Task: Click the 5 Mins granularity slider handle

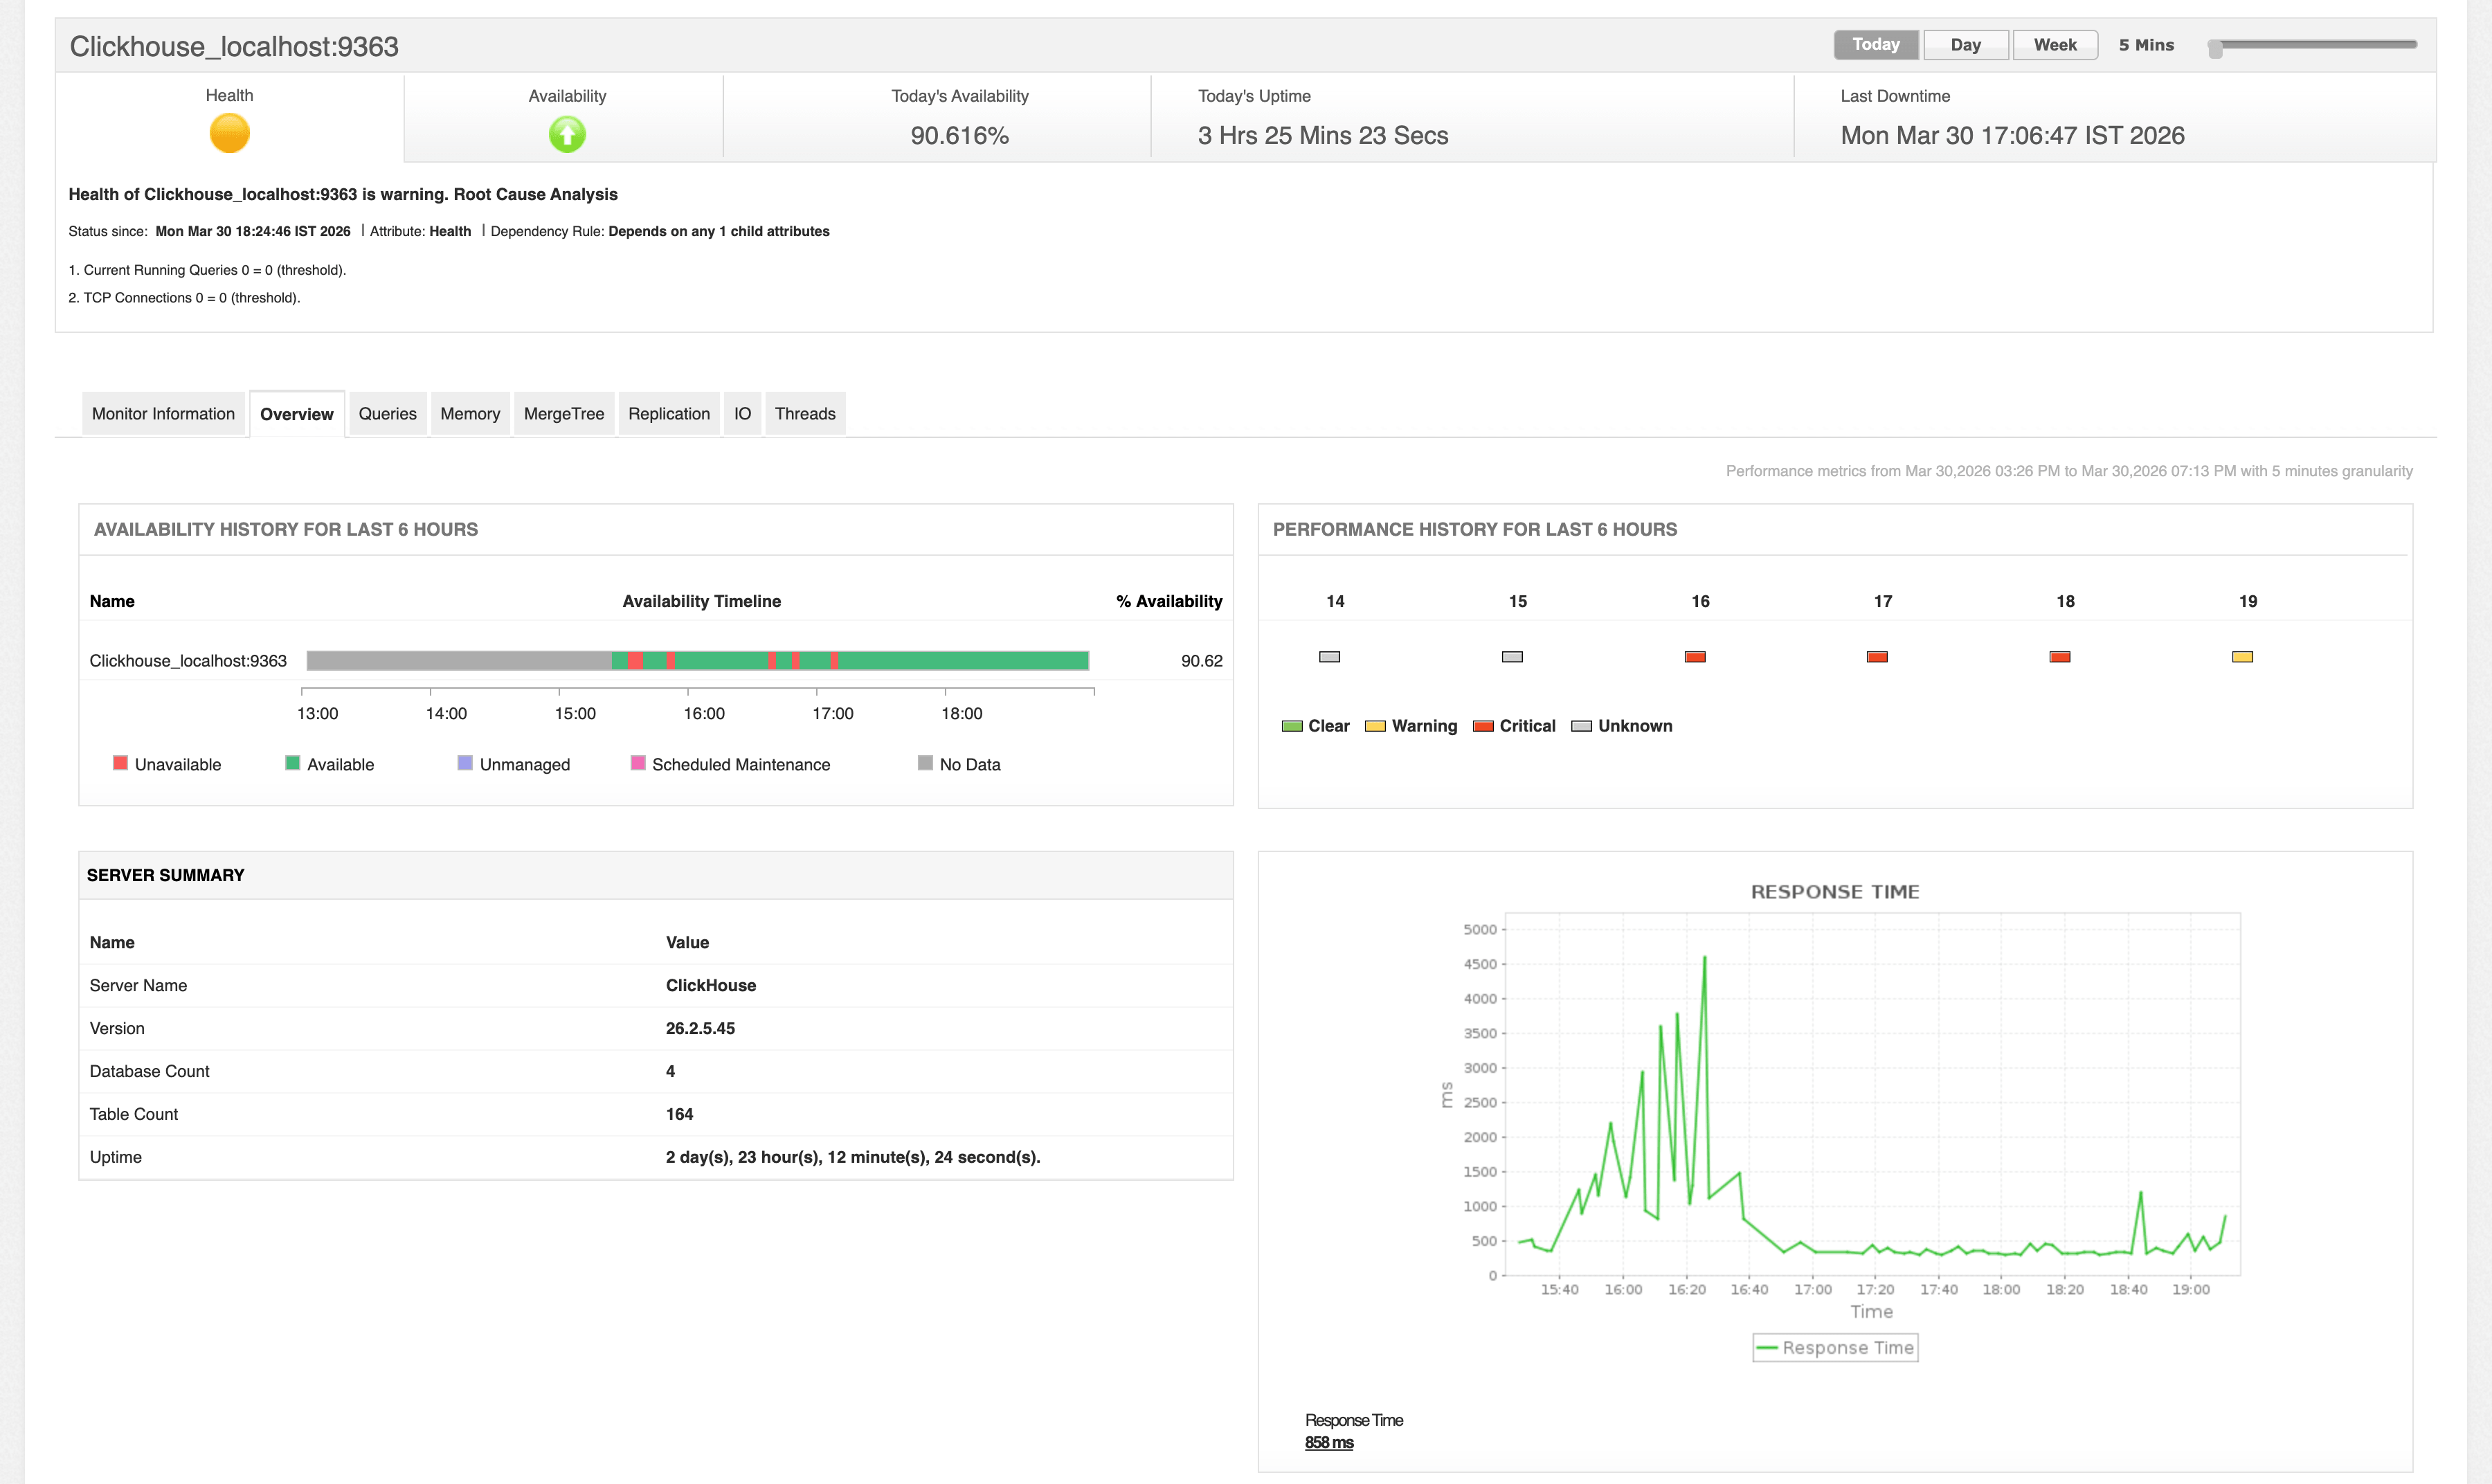Action: (x=2215, y=49)
